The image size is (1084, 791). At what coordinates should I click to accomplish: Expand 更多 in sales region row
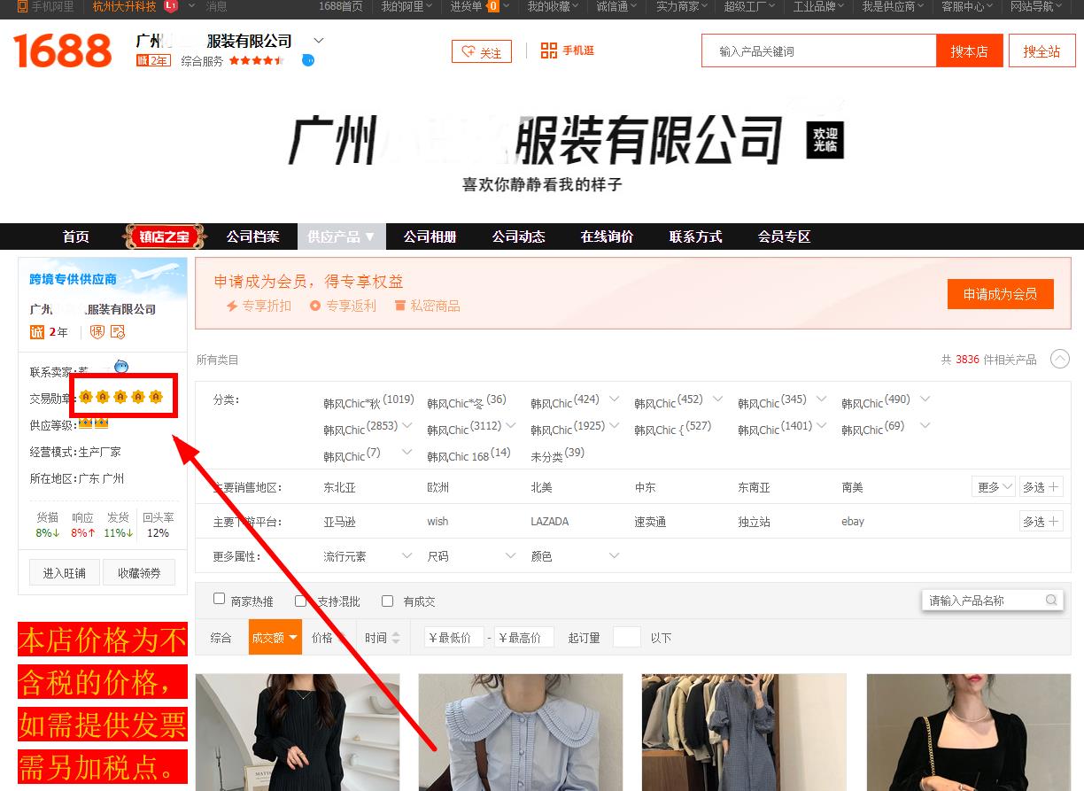click(995, 487)
